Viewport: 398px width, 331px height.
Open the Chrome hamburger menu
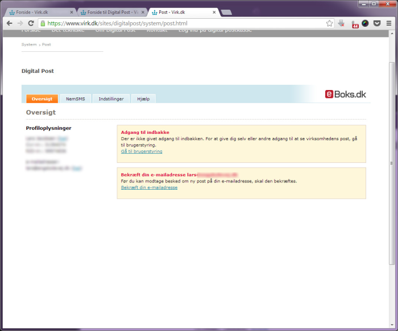pyautogui.click(x=388, y=23)
